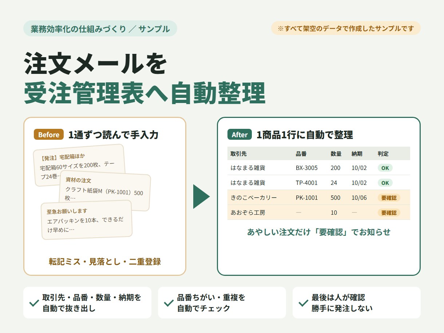Click the 業務効率化の仕組みづくり／サンプル pill

point(100,29)
